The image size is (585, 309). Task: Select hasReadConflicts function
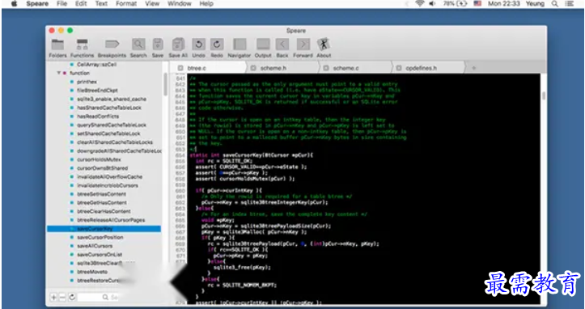98,116
